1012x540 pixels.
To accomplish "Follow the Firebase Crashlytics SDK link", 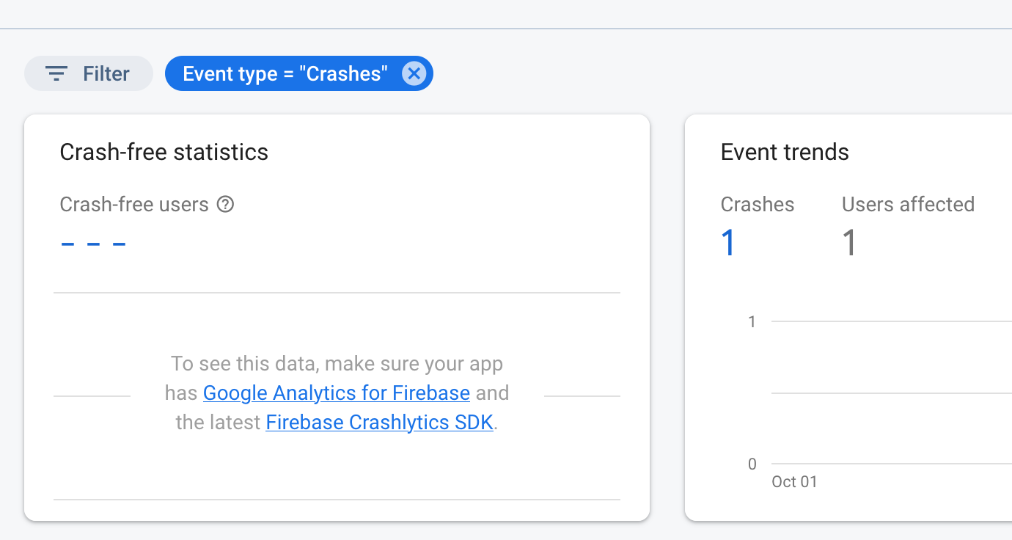I will 379,423.
